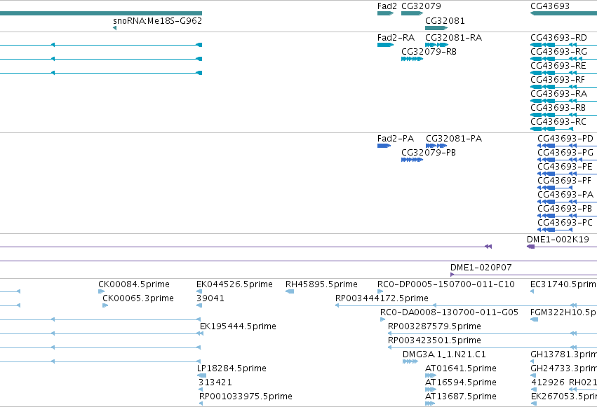Click the CK00065.3prime EST label

(x=138, y=298)
